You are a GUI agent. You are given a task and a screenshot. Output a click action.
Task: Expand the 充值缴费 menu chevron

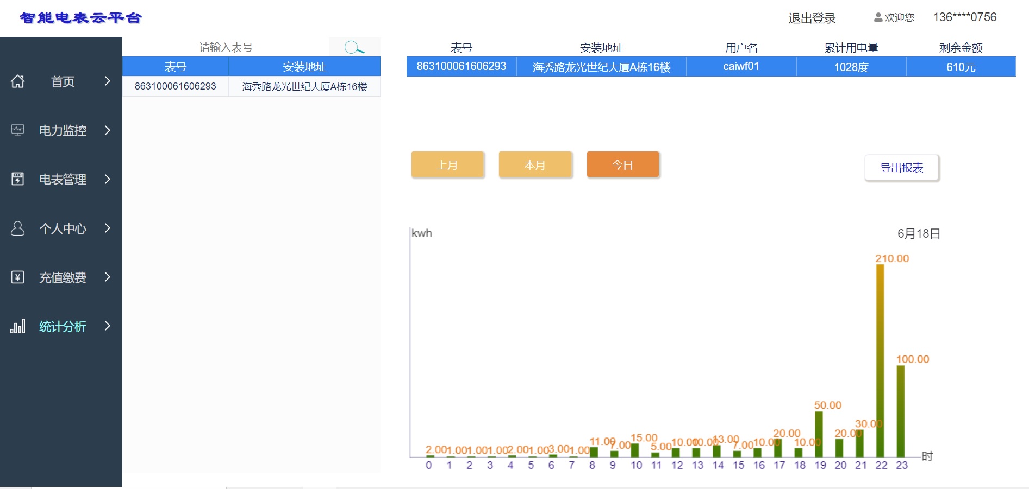pos(107,277)
